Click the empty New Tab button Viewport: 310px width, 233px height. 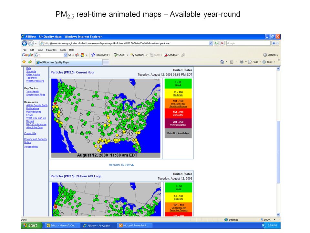point(106,62)
